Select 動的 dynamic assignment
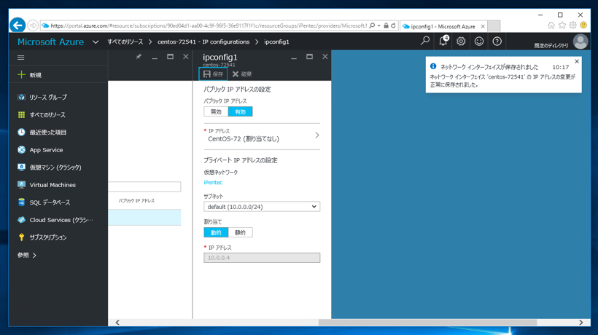The image size is (598, 335). (x=216, y=232)
